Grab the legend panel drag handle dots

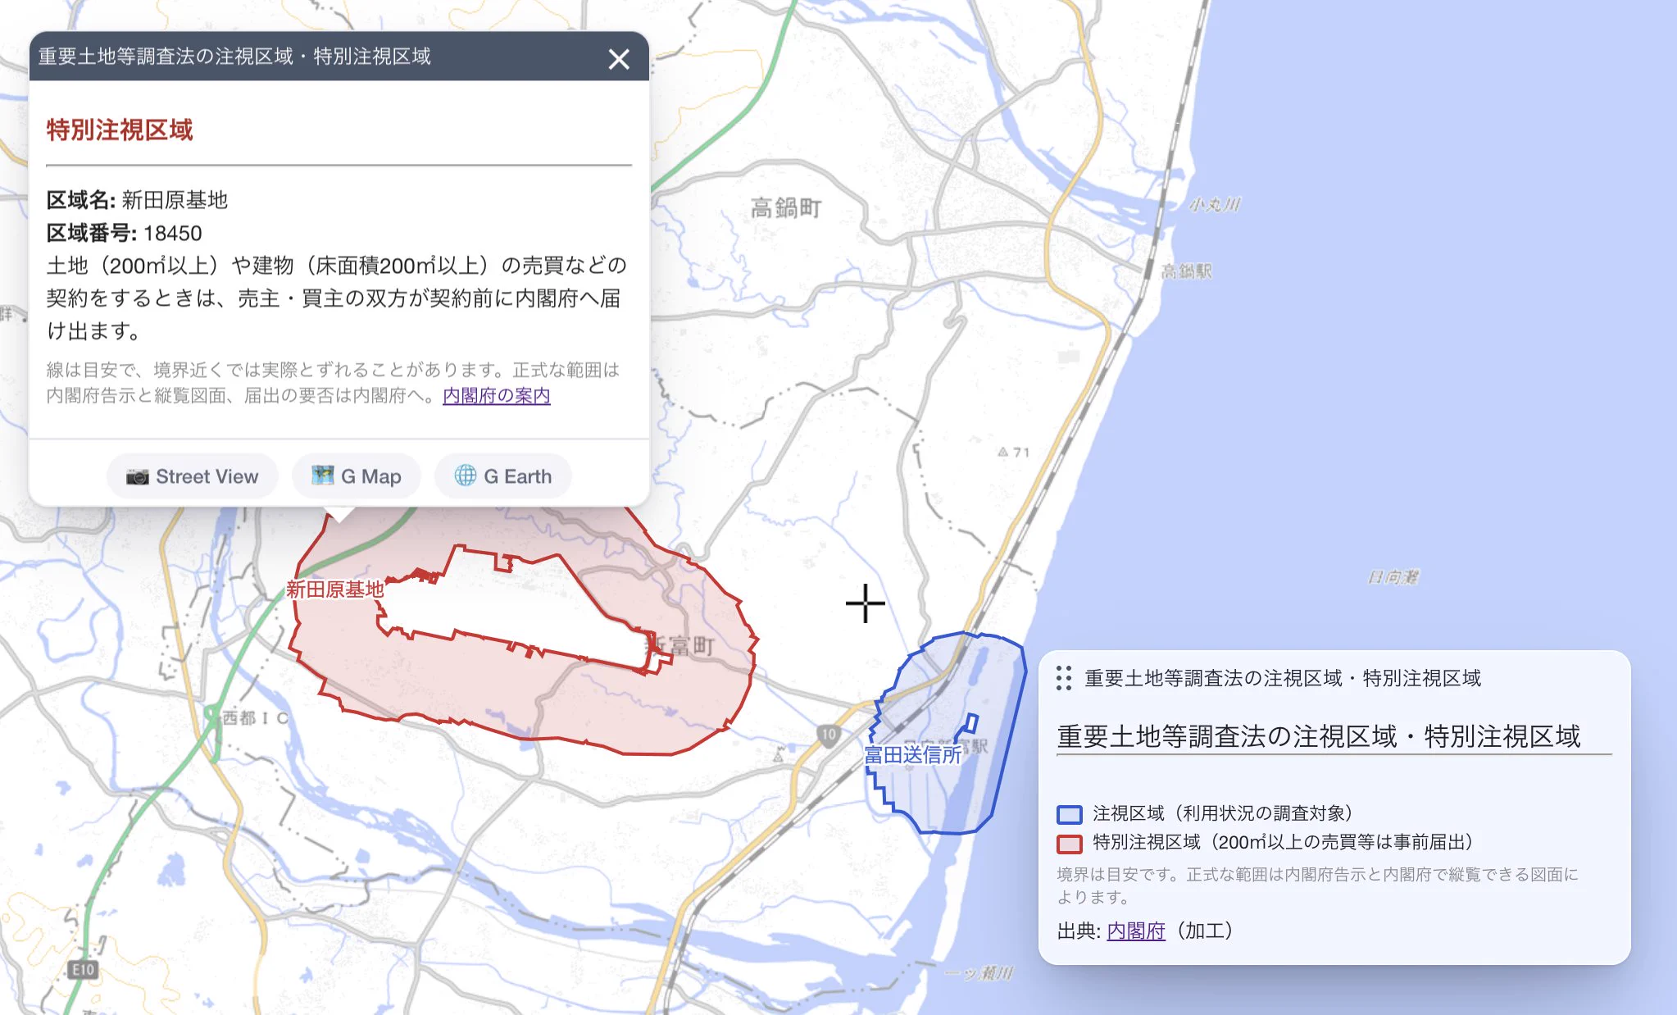pyautogui.click(x=1064, y=678)
